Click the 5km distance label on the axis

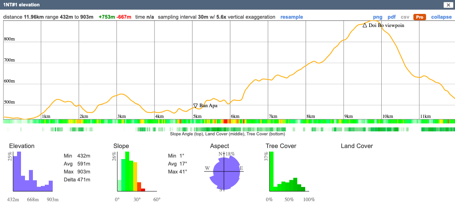point(197,116)
